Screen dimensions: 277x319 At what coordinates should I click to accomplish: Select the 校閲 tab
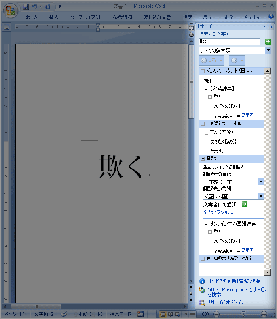coord(187,17)
